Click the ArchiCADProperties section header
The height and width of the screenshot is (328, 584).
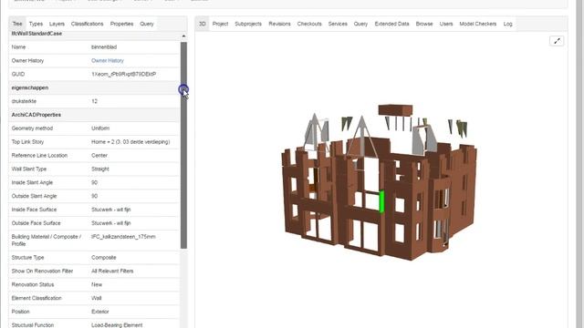[36, 115]
